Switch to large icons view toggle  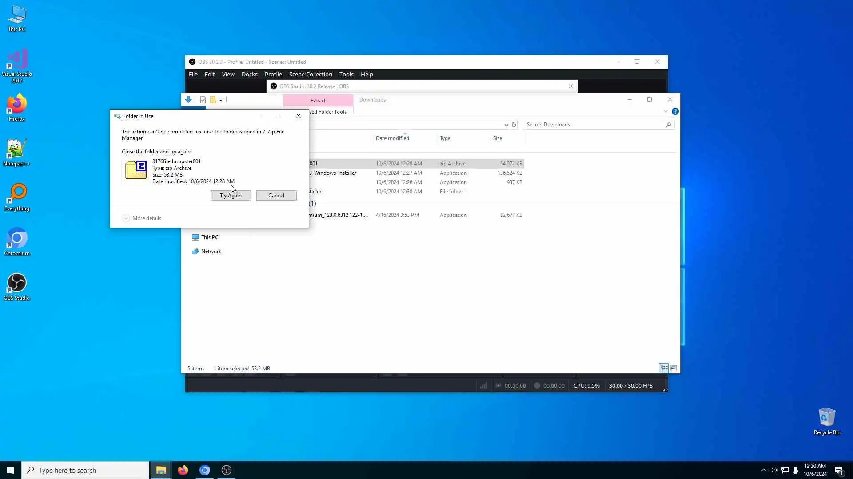coord(674,368)
